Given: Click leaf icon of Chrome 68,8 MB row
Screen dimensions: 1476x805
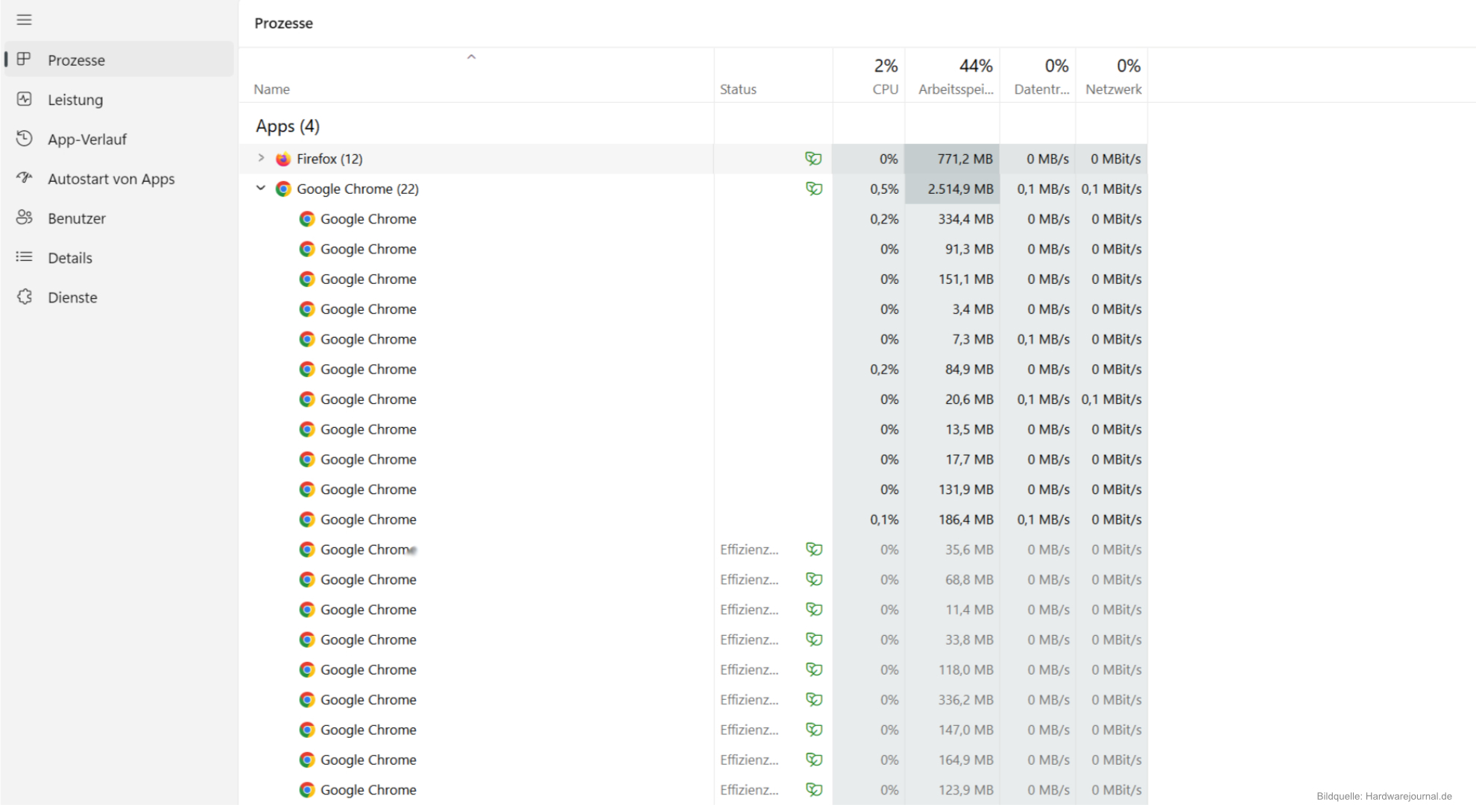Looking at the screenshot, I should 814,579.
